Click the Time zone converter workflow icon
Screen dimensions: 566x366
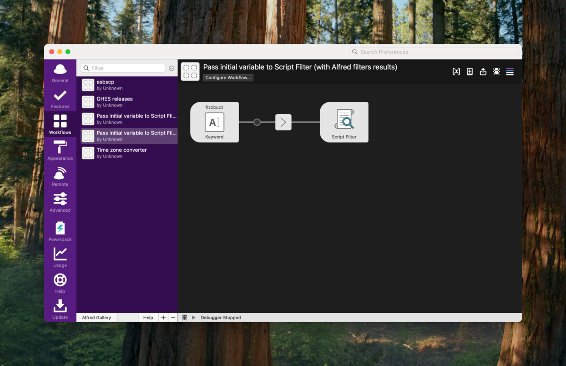(88, 153)
